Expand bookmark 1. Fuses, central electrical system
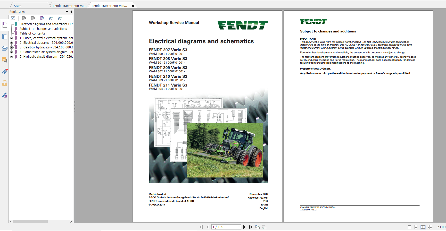This screenshot has height=231, width=446. point(11,38)
